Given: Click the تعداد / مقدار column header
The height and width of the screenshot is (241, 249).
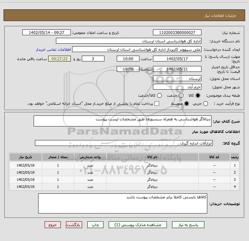Looking at the screenshot, I should 58,157.
